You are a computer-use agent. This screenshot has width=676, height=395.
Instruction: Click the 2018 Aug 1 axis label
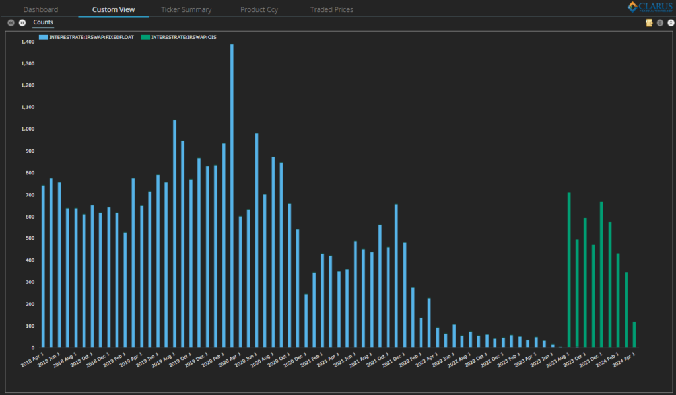coord(65,359)
